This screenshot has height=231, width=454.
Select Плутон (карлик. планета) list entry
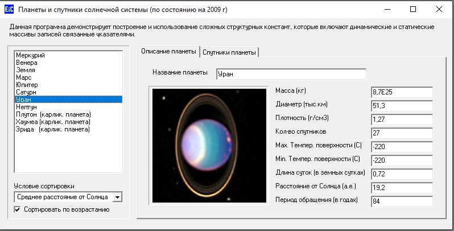tap(53, 114)
